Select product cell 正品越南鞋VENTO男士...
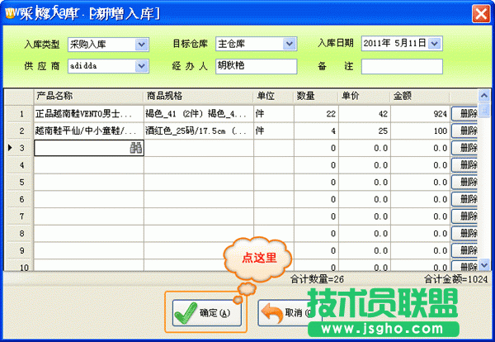495x342 pixels. [89, 114]
